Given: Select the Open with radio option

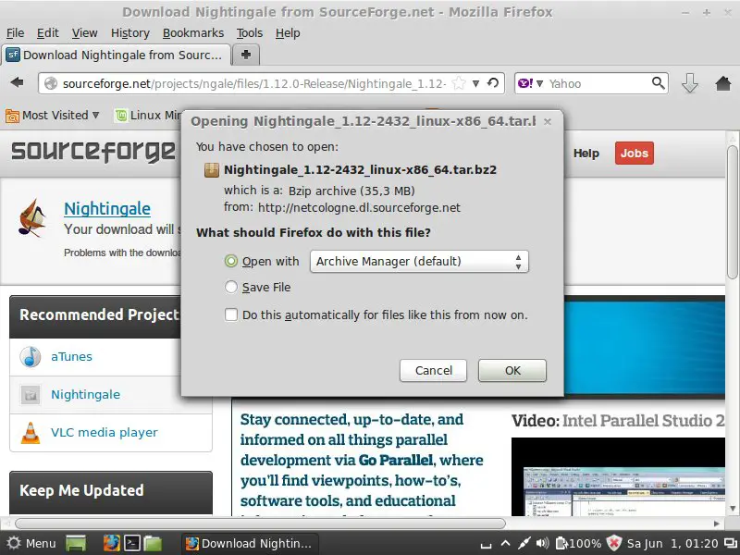Looking at the screenshot, I should click(230, 261).
